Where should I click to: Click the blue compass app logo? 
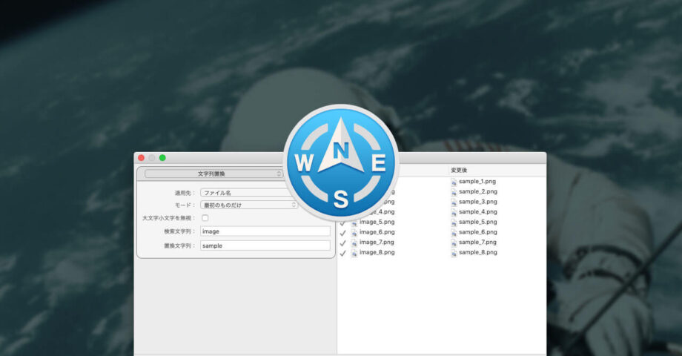pos(340,162)
